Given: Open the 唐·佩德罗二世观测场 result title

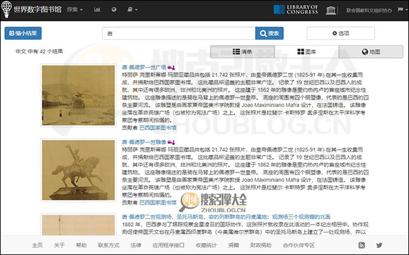Looking at the screenshot, I should coord(226,217).
